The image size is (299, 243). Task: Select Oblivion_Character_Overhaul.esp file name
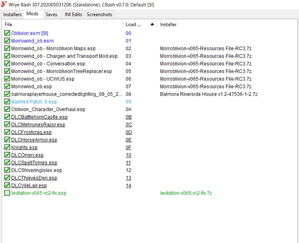tap(48, 109)
